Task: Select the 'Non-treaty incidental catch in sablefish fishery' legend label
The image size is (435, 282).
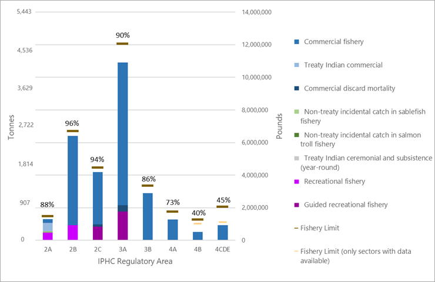Action: [x=362, y=116]
